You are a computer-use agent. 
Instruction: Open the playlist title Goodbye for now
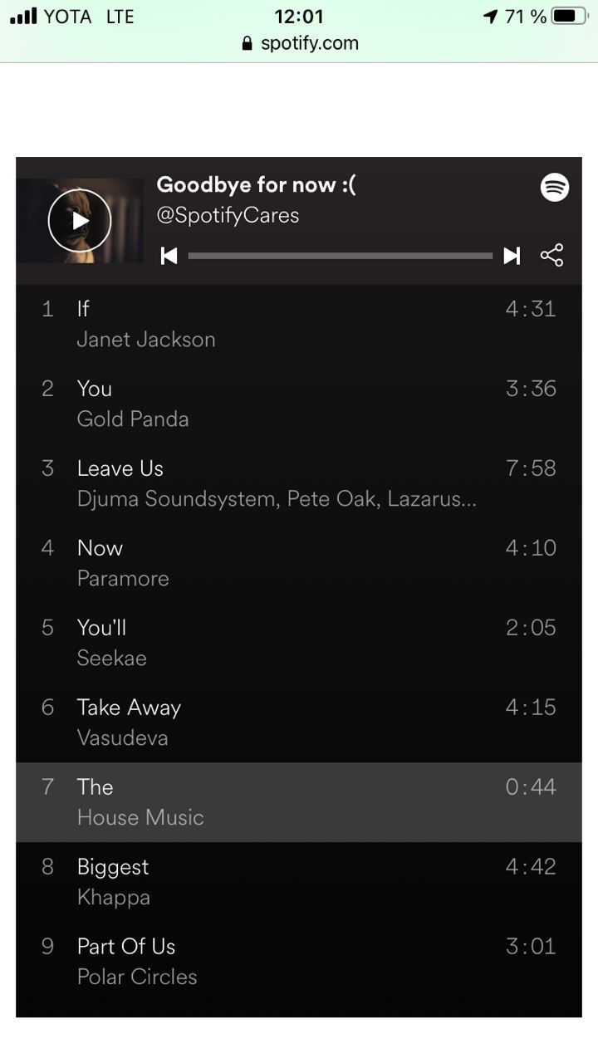pyautogui.click(x=256, y=184)
